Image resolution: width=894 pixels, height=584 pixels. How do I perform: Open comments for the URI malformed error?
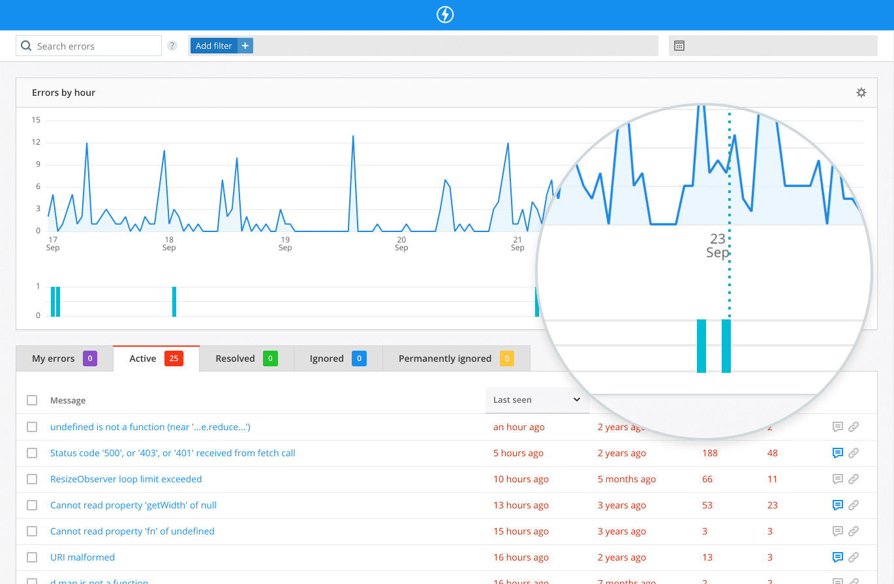838,557
